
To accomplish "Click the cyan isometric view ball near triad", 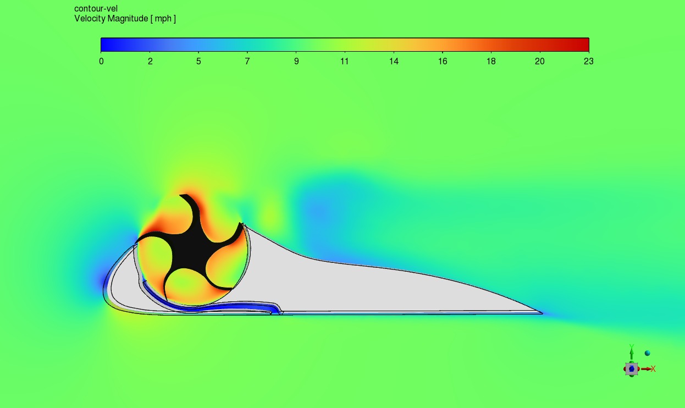I will tap(648, 353).
